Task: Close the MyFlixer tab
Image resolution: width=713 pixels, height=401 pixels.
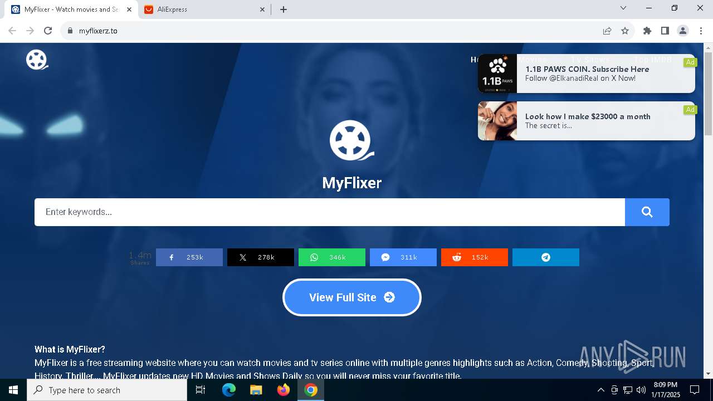Action: click(x=129, y=9)
